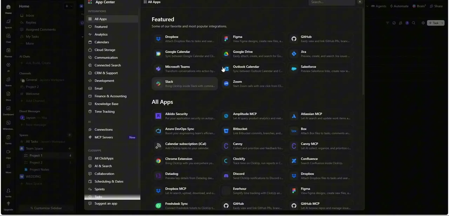Image resolution: width=449 pixels, height=216 pixels.
Task: Open the GitHub MCP app
Action: pyautogui.click(x=320, y=205)
